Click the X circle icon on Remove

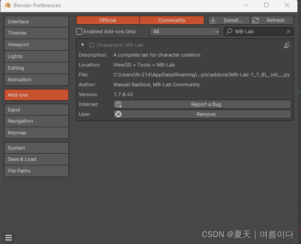[x=118, y=114]
